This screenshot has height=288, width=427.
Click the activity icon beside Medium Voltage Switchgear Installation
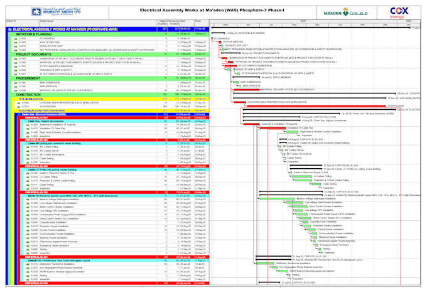pyautogui.click(x=28, y=200)
